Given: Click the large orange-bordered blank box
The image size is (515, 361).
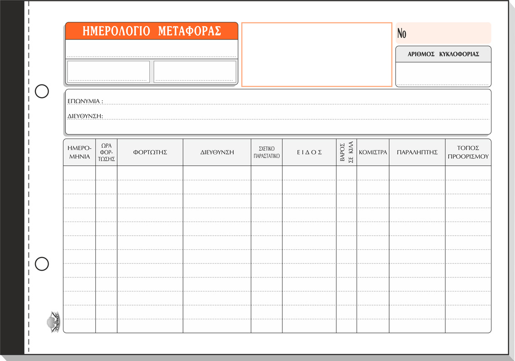Looking at the screenshot, I should (317, 54).
